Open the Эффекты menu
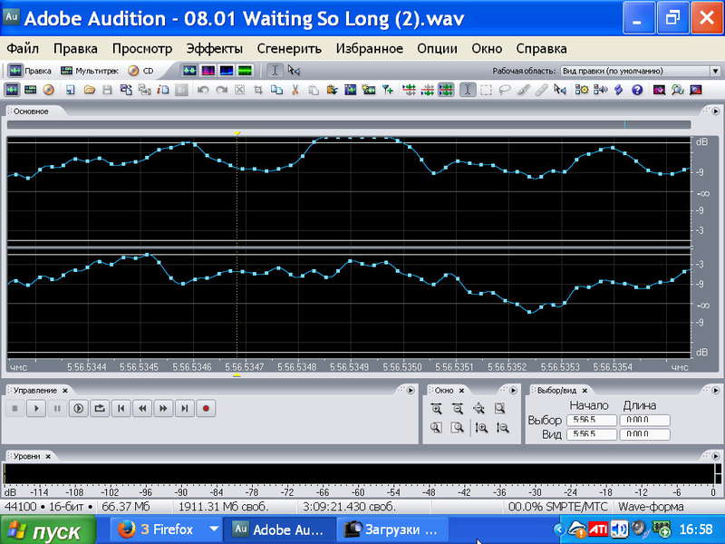Viewport: 725px width, 544px height. point(215,49)
